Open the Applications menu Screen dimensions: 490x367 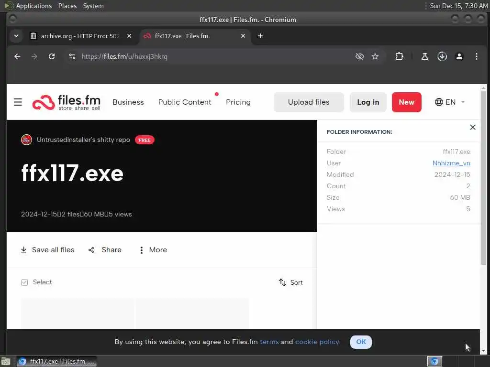coord(34,6)
